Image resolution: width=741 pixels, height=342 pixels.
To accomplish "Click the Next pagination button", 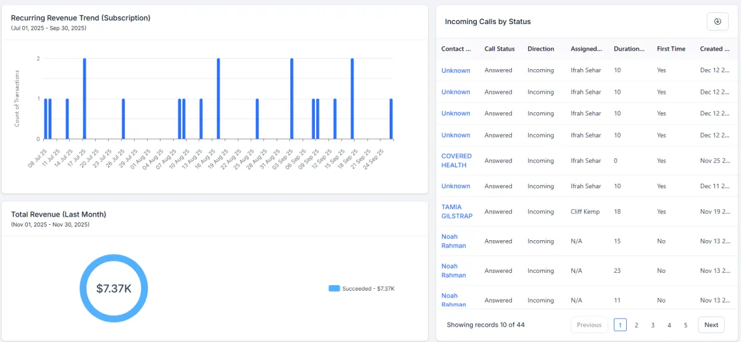I will tap(711, 325).
